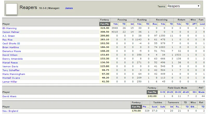Sort defense table by Fan Pts
Viewport: 208px width, 114px height.
[x=136, y=107]
